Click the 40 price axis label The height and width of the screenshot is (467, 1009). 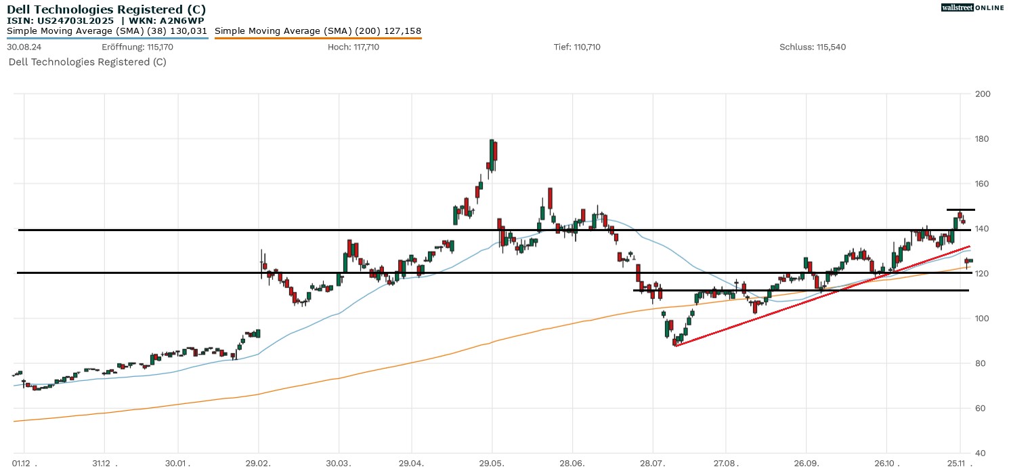click(x=979, y=453)
